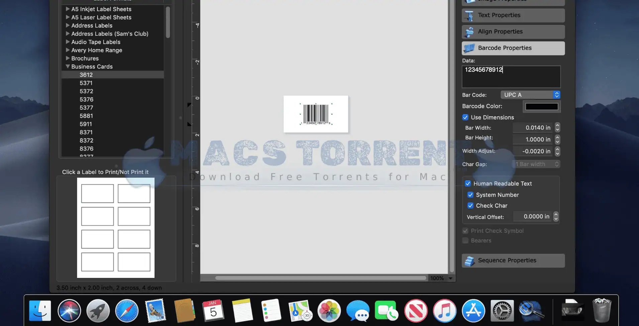The image size is (639, 326).
Task: Expand Audio Tape Labels category
Action: pos(68,42)
